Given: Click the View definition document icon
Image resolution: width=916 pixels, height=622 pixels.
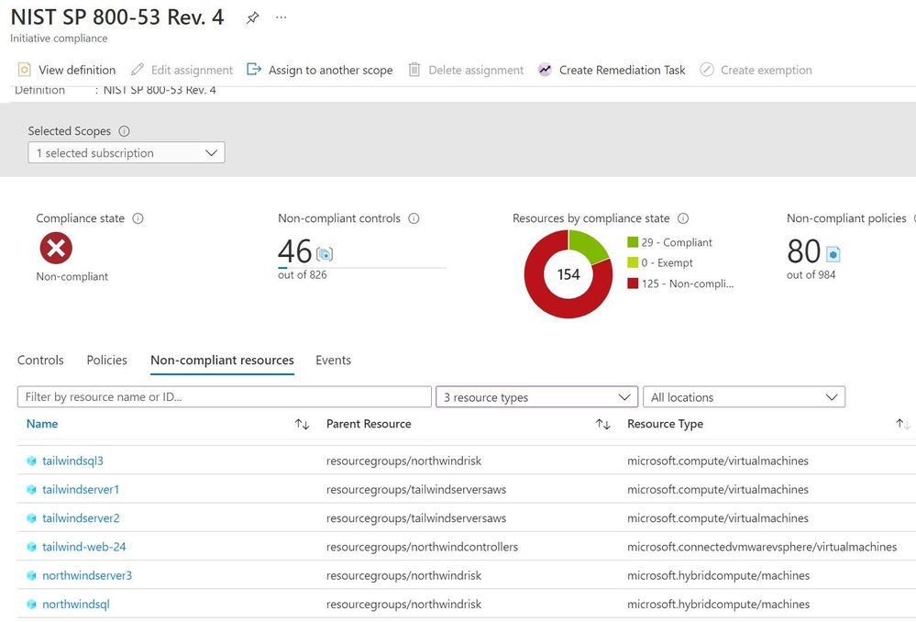Looking at the screenshot, I should pyautogui.click(x=24, y=70).
